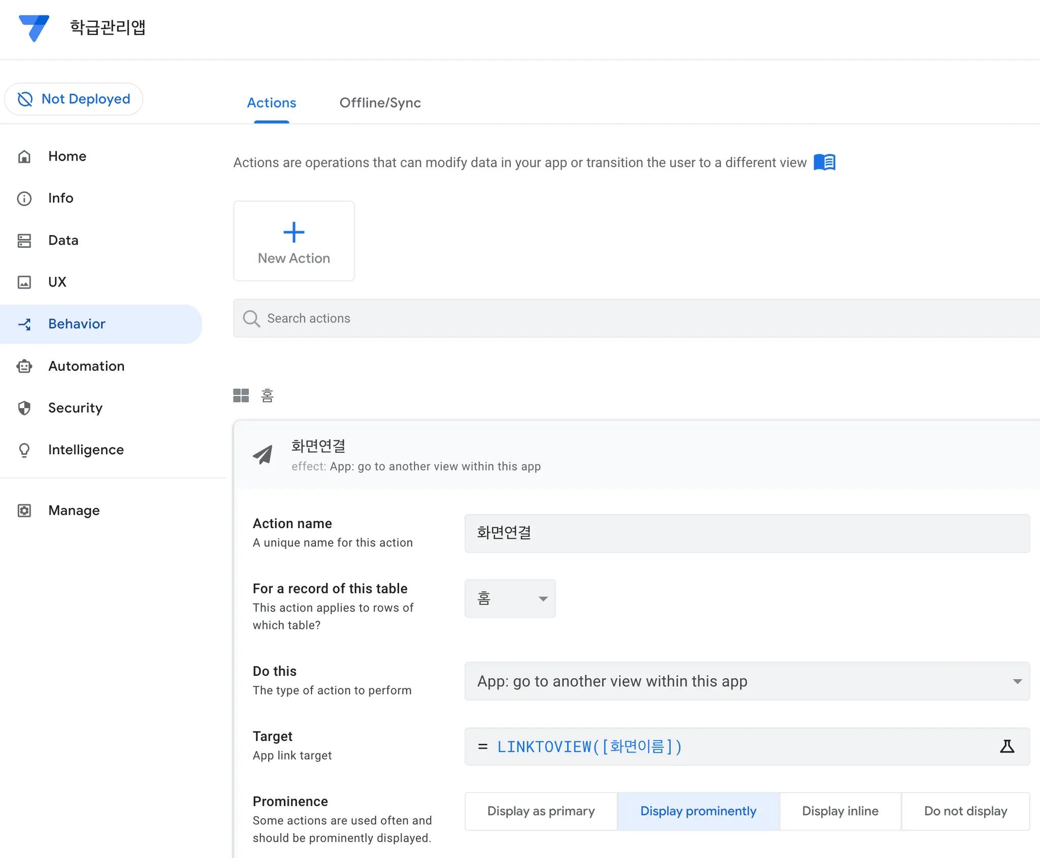Open Intelligence via lightbulb icon
1040x858 pixels.
click(x=24, y=450)
